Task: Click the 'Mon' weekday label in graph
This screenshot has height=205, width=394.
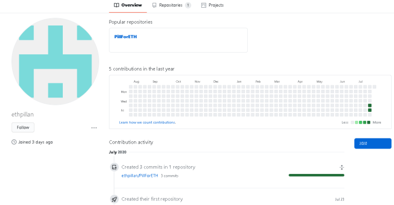Action: 124,92
